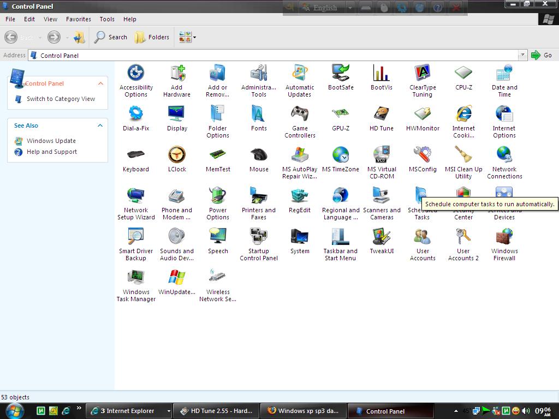
Task: Open Windows Task Manager icon
Action: [x=136, y=278]
